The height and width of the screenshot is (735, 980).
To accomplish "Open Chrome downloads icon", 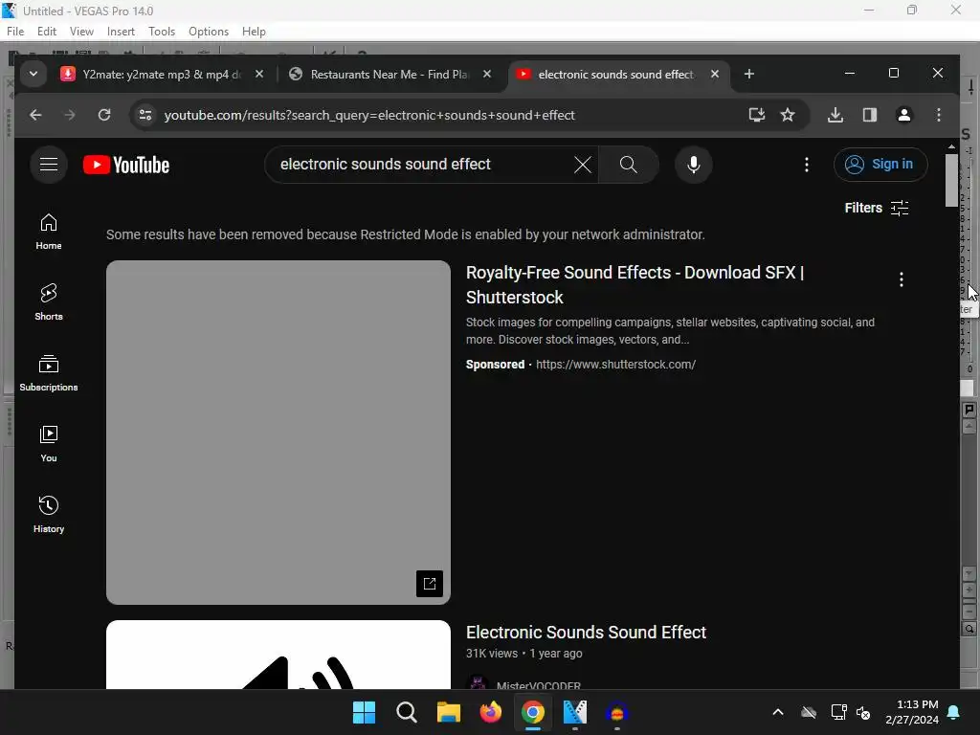I will point(835,115).
